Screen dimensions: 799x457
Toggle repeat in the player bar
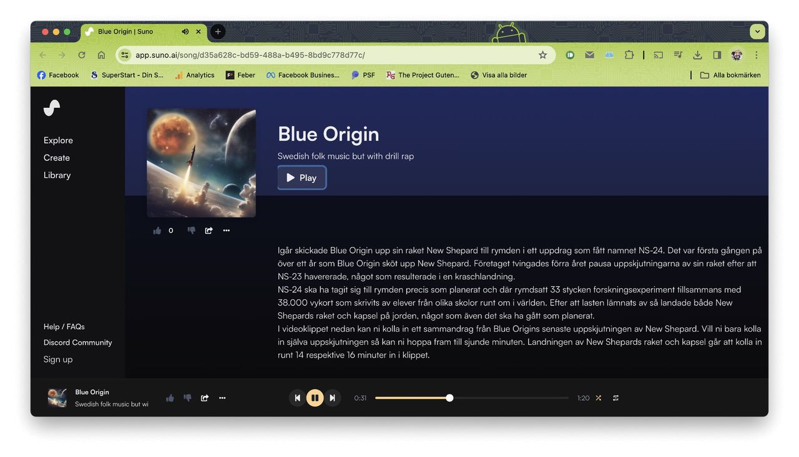point(615,398)
